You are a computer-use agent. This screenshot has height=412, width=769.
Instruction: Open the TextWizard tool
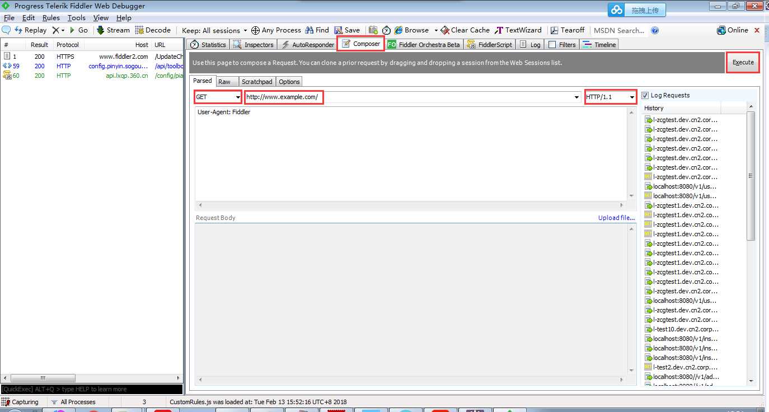[x=518, y=30]
